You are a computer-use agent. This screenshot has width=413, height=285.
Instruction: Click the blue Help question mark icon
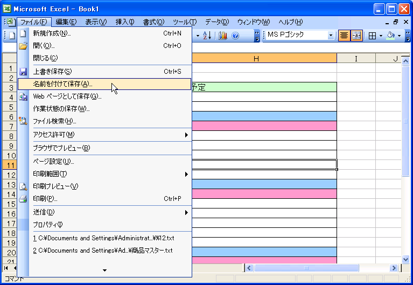click(x=235, y=36)
